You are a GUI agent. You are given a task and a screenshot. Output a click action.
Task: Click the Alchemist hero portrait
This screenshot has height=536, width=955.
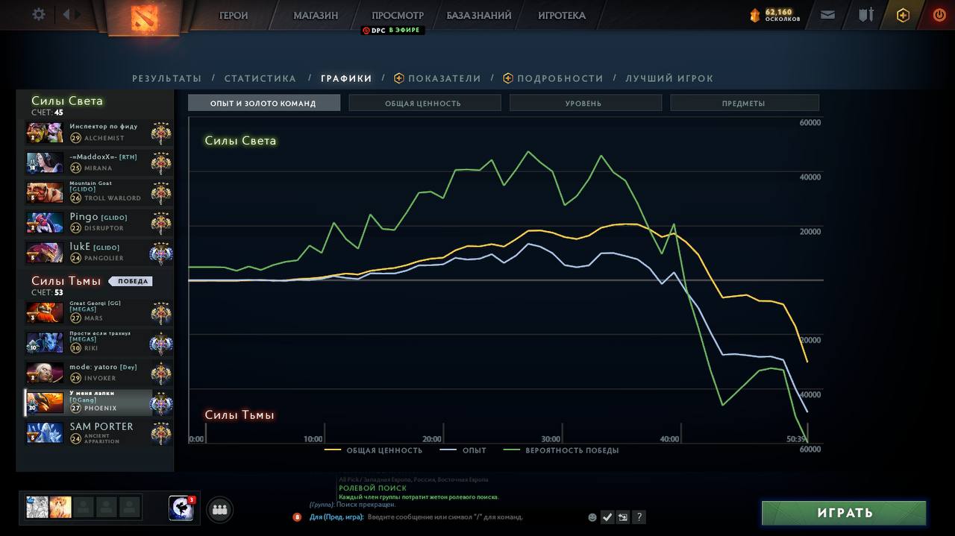pyautogui.click(x=45, y=133)
